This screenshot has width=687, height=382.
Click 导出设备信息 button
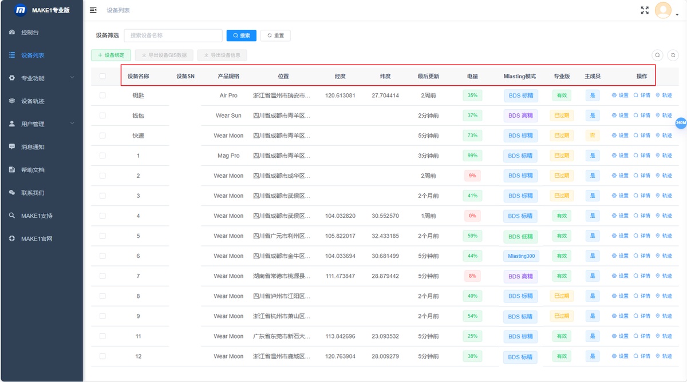coord(222,55)
